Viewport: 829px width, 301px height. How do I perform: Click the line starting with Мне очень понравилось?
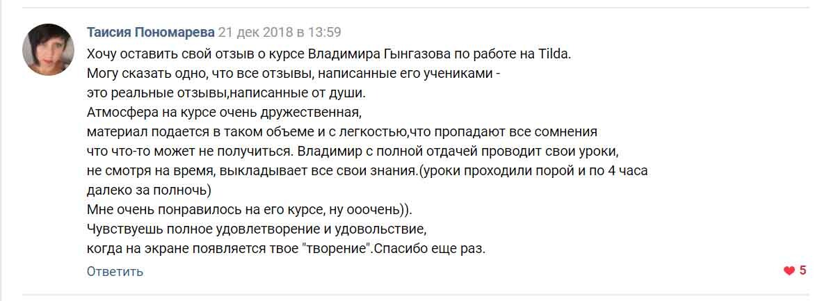click(249, 210)
